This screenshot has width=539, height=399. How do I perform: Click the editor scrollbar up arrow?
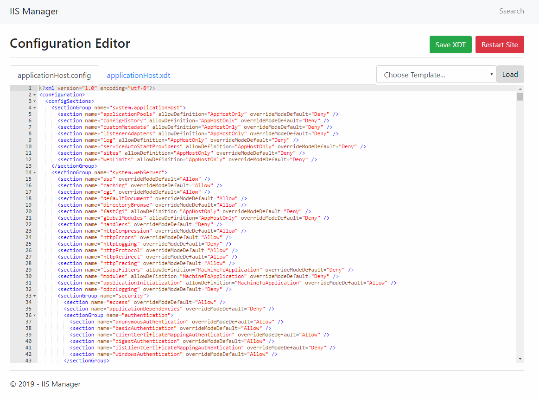tap(520, 89)
